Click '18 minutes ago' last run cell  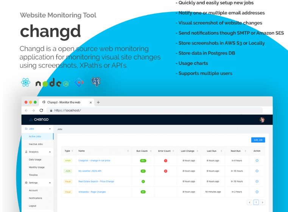[213, 192]
